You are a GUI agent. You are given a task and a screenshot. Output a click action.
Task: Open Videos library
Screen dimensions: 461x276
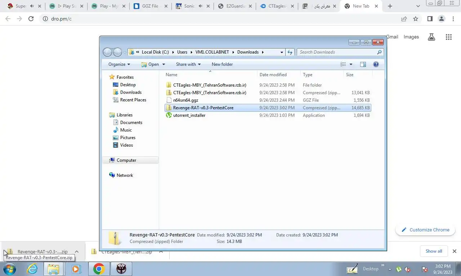coord(126,145)
